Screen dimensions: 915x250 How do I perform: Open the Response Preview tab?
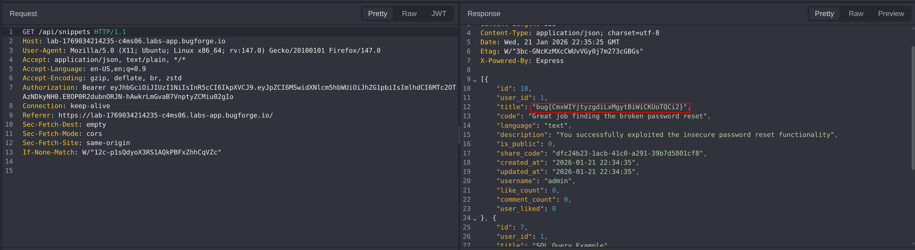coord(891,13)
